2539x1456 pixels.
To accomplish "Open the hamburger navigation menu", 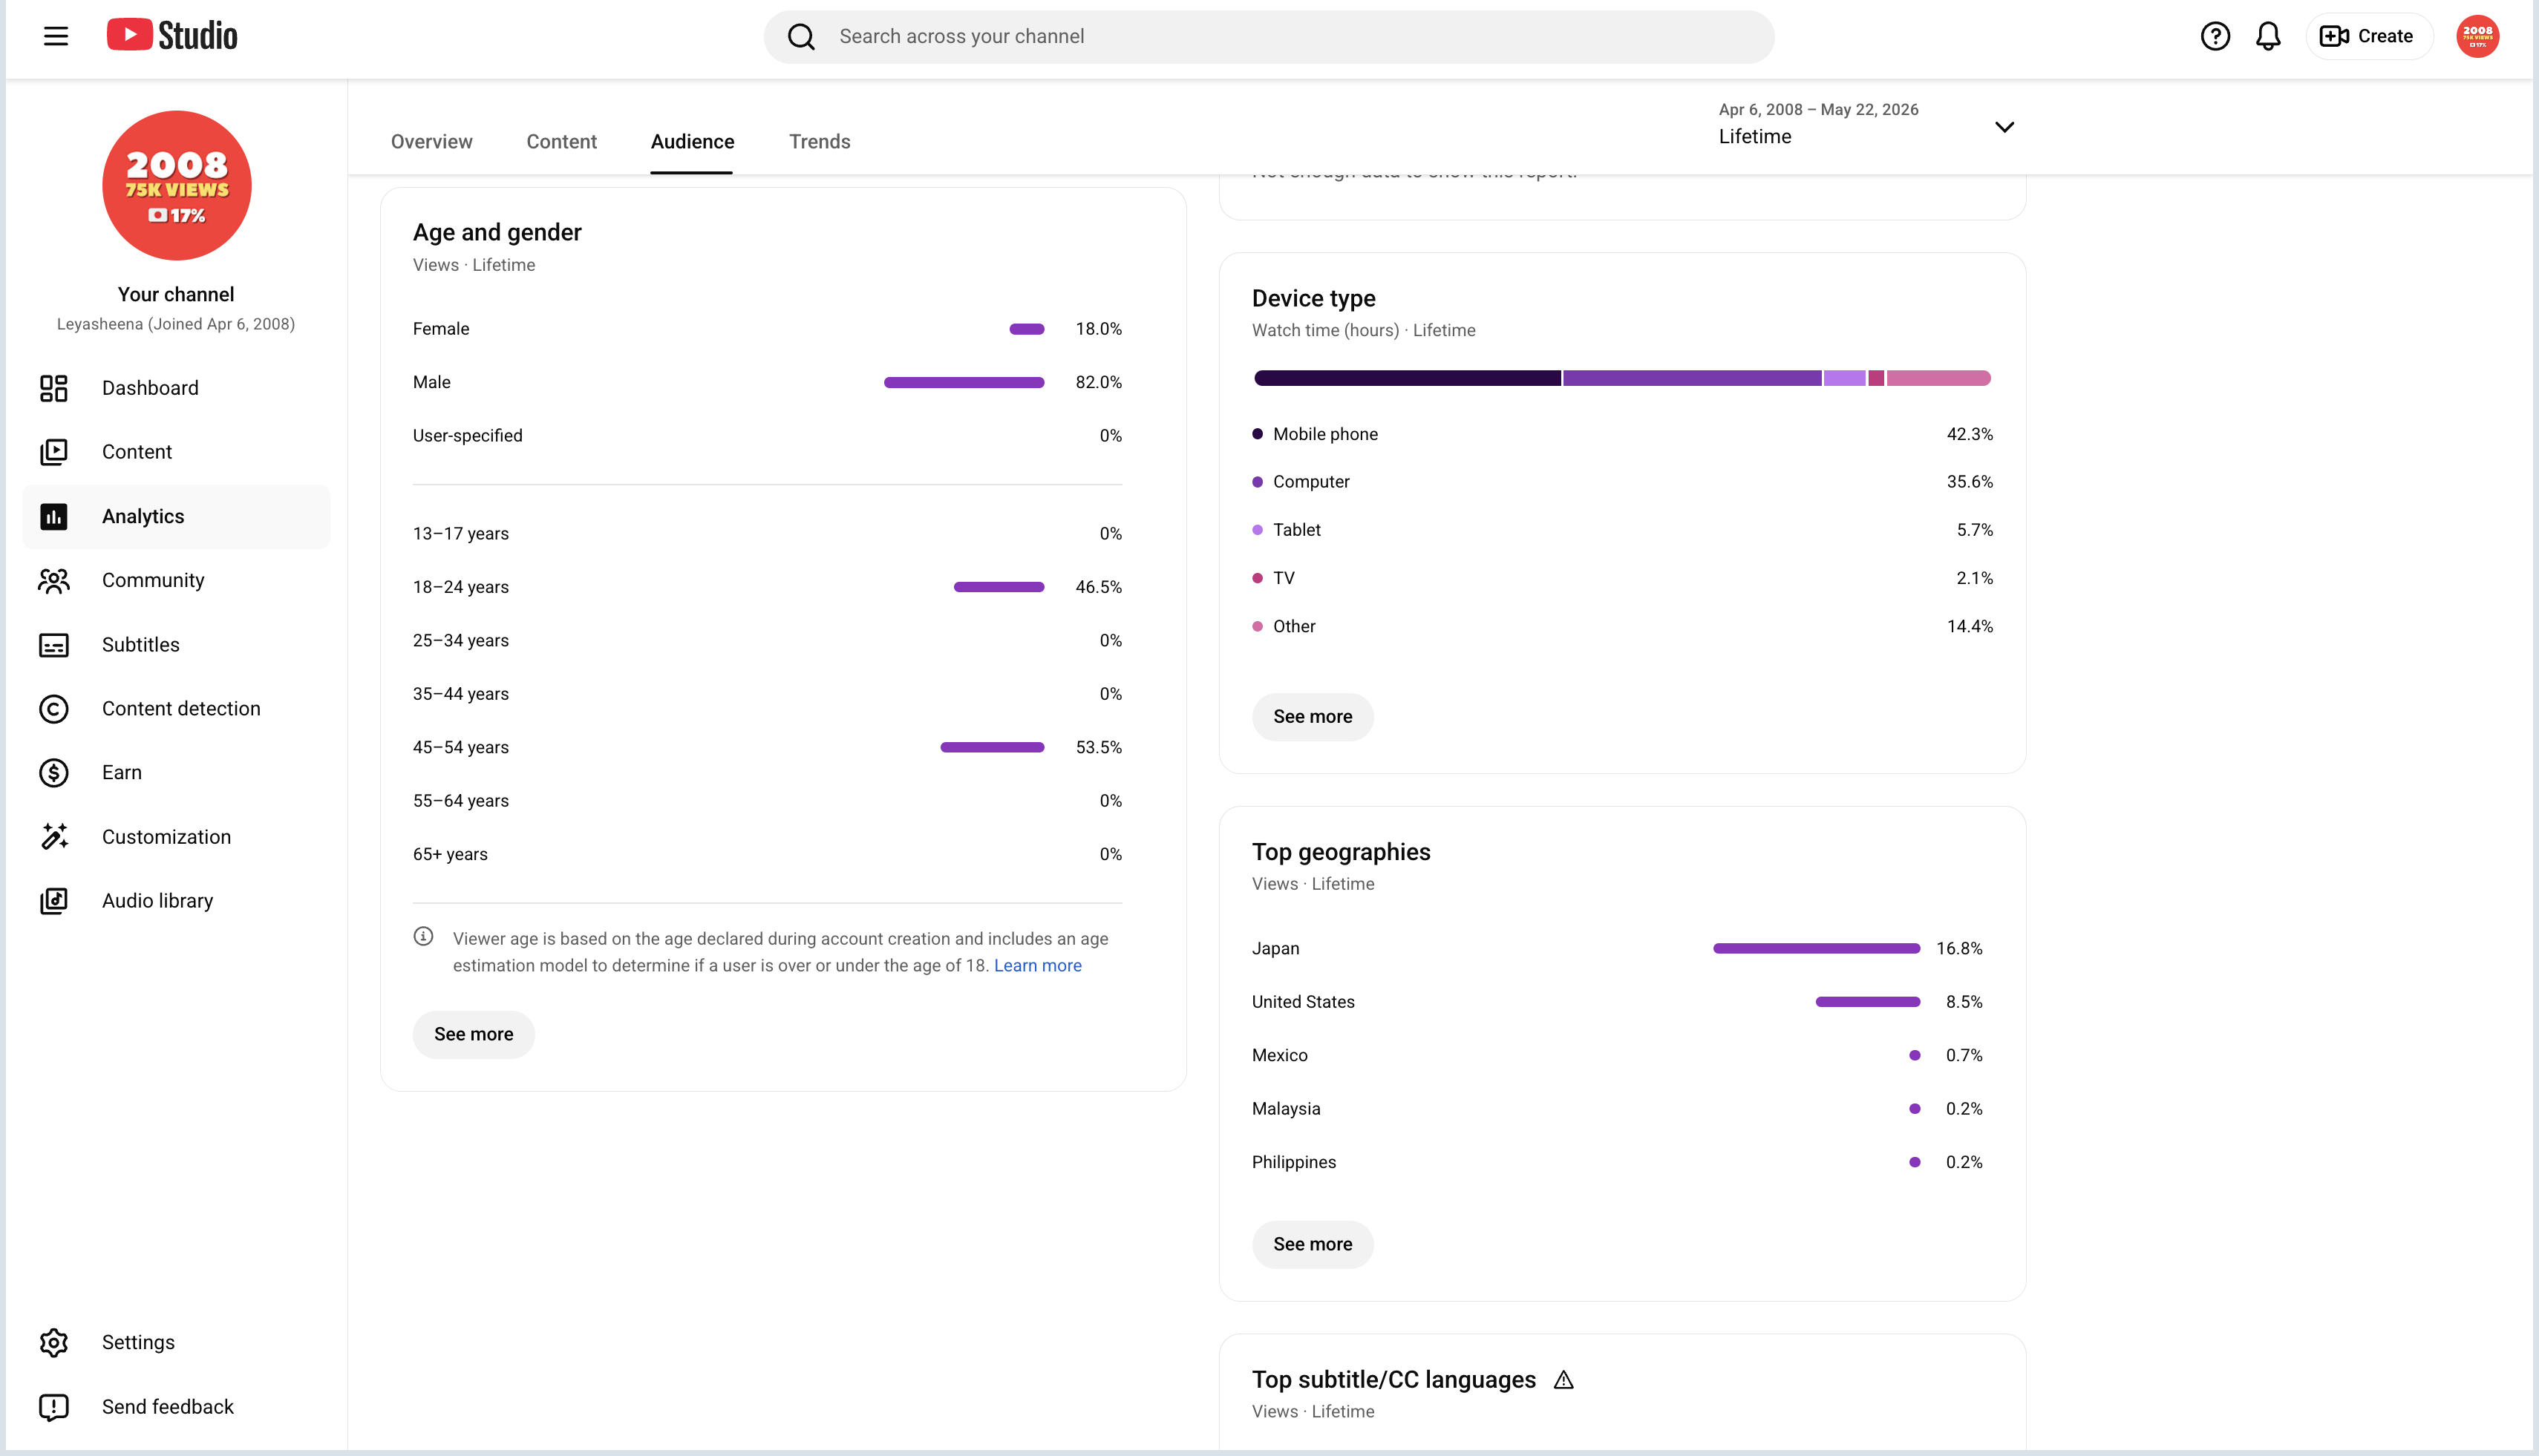I will coord(56,36).
